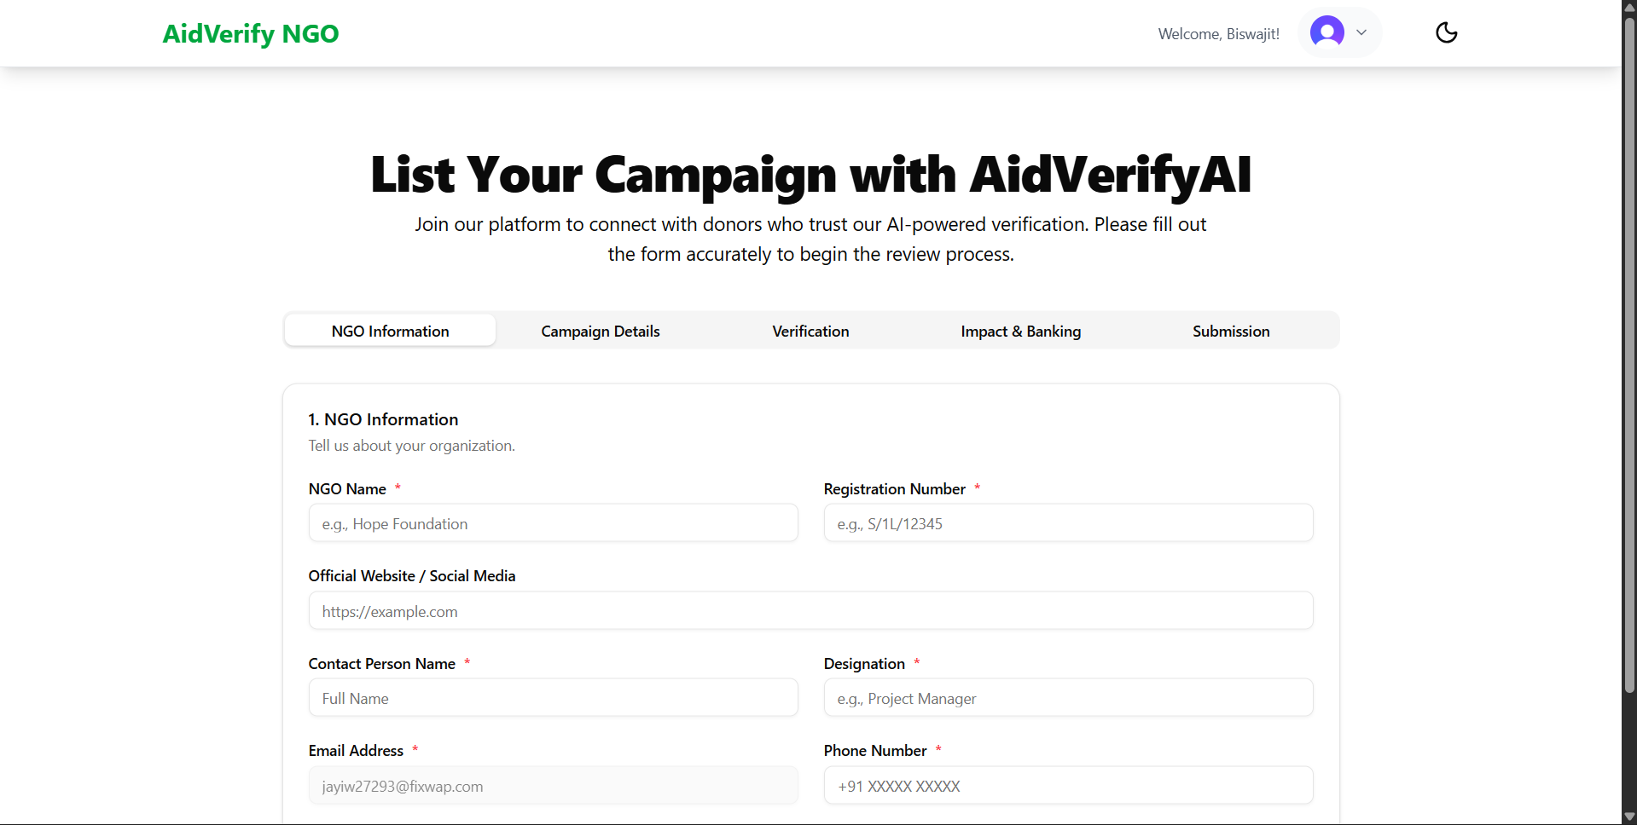Open the Campaign Details tab
Image resolution: width=1637 pixels, height=825 pixels.
click(600, 331)
